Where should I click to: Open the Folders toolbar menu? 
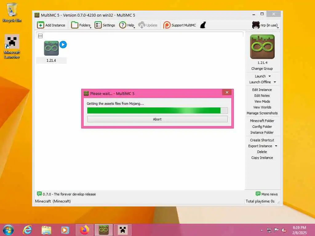click(81, 25)
